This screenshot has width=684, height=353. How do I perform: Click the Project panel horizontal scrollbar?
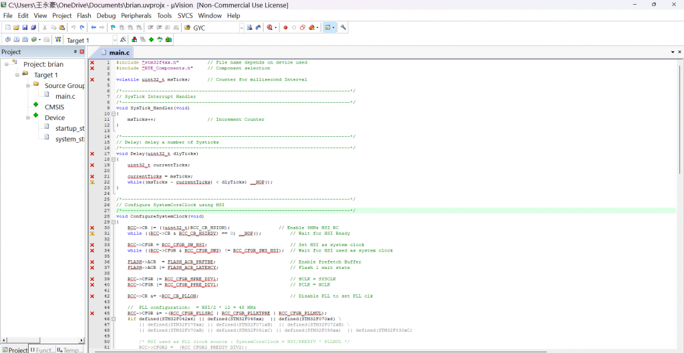pyautogui.click(x=42, y=340)
